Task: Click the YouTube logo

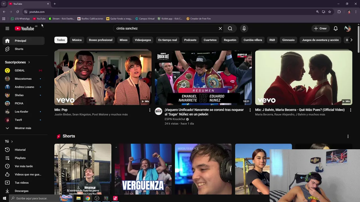Action: pyautogui.click(x=24, y=28)
